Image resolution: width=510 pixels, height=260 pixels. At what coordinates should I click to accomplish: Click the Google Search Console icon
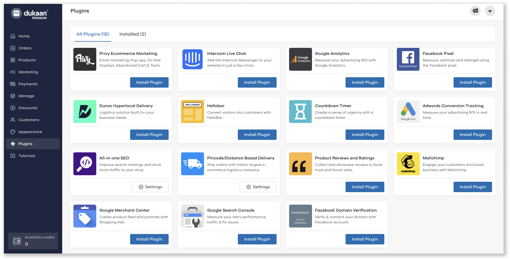point(193,216)
